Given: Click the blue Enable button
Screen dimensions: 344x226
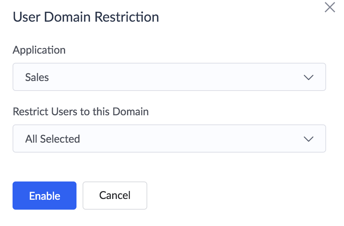Looking at the screenshot, I should (x=45, y=196).
